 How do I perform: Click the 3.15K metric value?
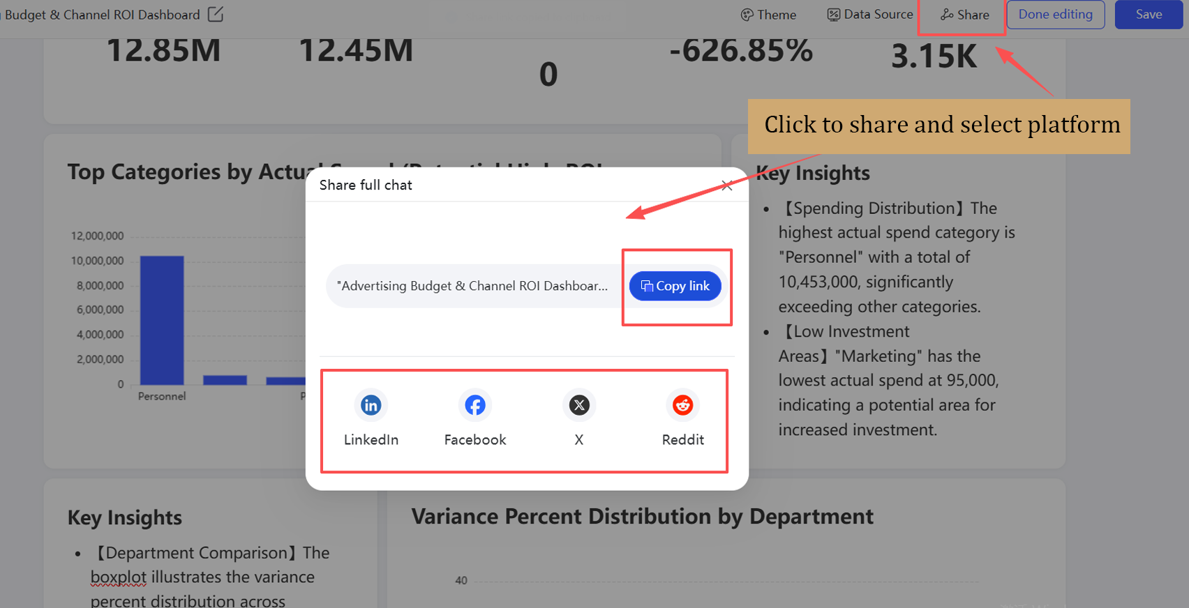pyautogui.click(x=934, y=57)
